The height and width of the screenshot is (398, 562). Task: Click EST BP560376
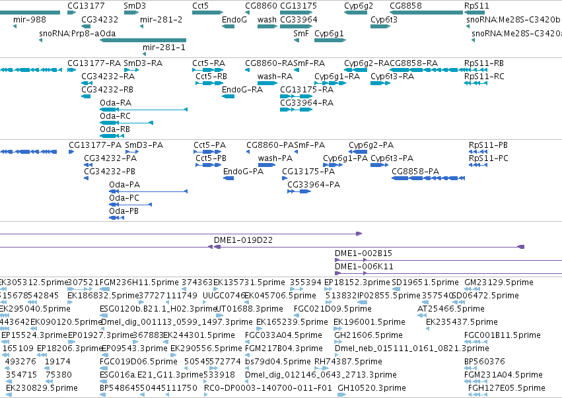[x=485, y=362]
